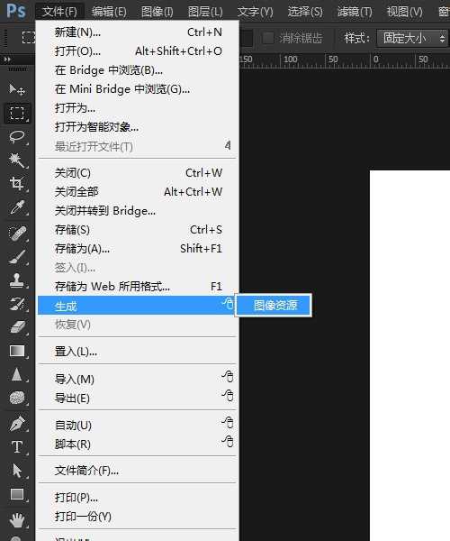Select the Move tool
Viewport: 450px width, 541px height.
coord(16,89)
